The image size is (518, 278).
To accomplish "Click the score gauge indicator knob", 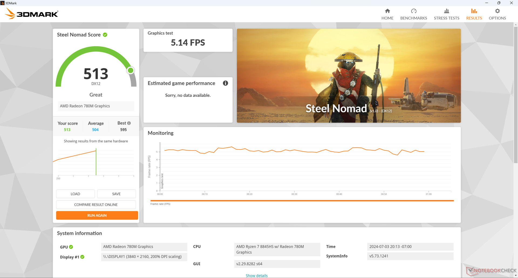I will 131,70.
